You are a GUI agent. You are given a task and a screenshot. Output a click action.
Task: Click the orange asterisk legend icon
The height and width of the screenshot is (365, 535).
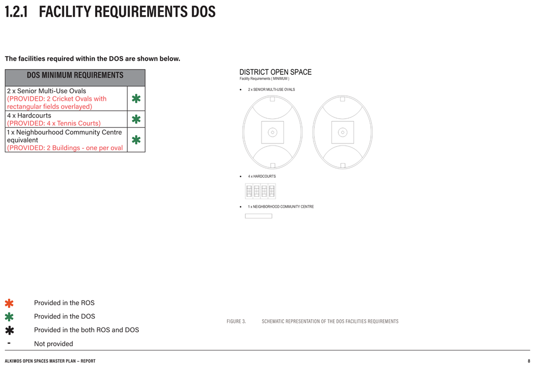click(x=9, y=303)
